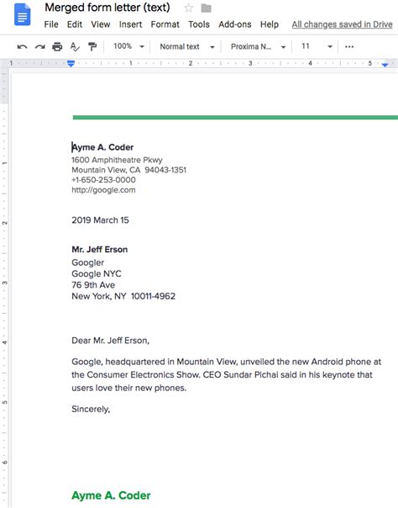Open the Tools menu
398x508 pixels.
pos(199,24)
